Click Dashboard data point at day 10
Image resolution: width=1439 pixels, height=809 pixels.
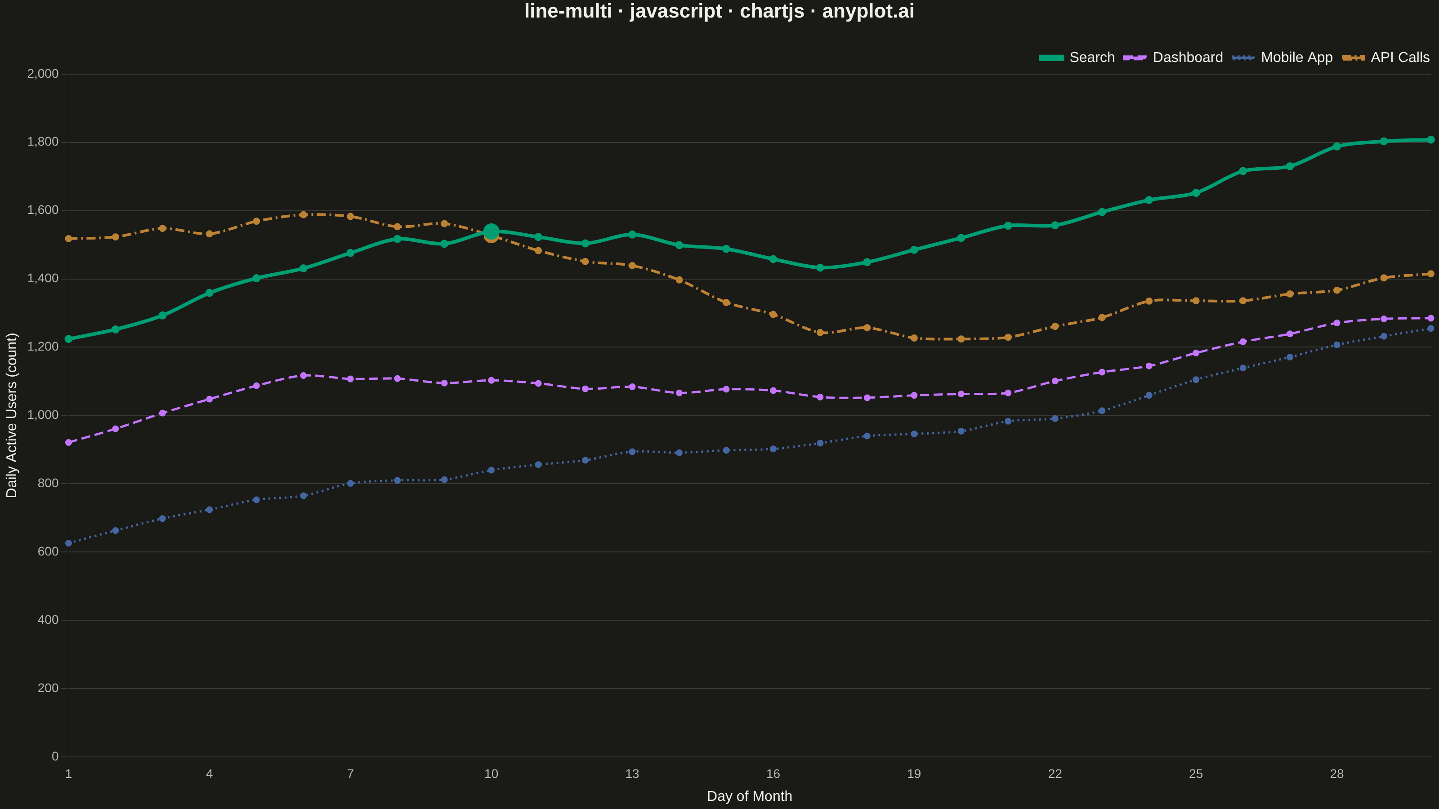click(x=491, y=380)
